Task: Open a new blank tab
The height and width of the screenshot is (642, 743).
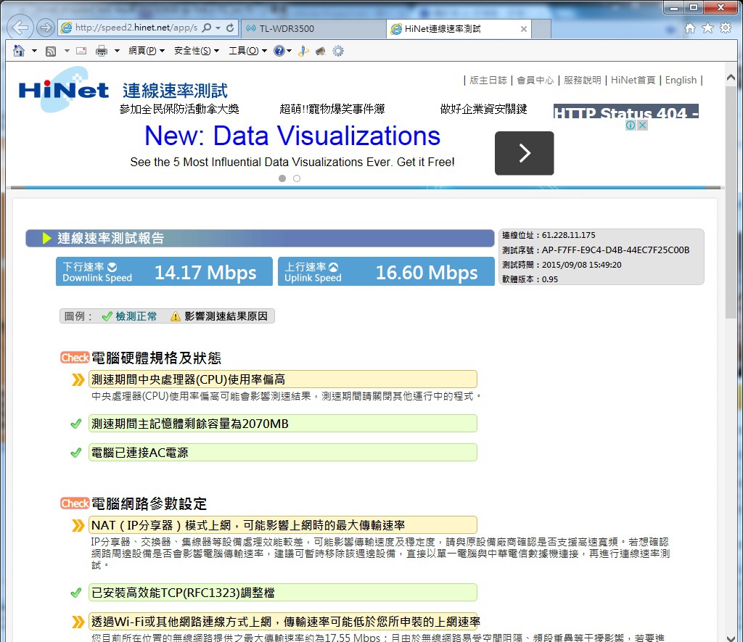Action: pyautogui.click(x=541, y=29)
